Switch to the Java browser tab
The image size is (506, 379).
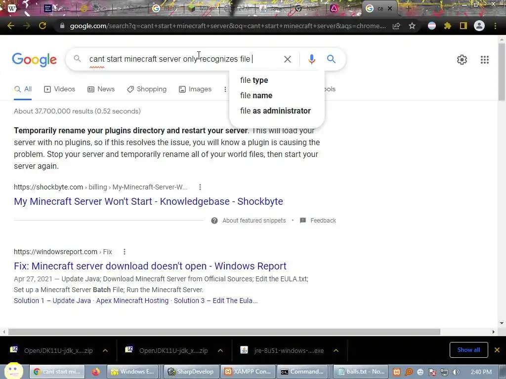(x=272, y=9)
